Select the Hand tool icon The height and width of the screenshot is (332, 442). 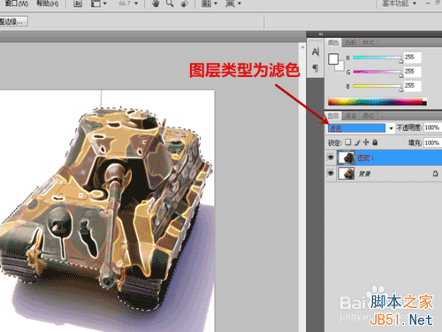pyautogui.click(x=156, y=4)
